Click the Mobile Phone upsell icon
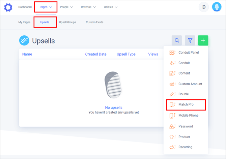 pos(172,116)
